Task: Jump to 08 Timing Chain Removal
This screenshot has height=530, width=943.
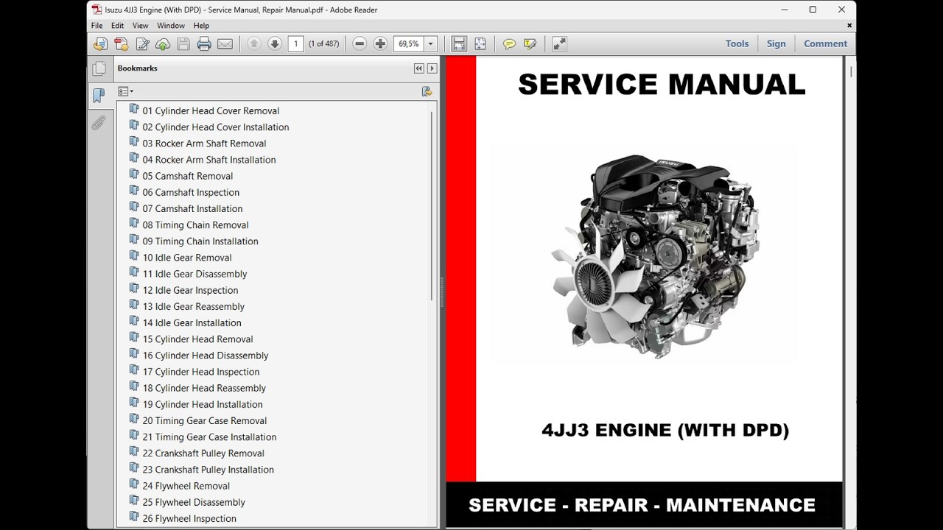Action: [195, 225]
